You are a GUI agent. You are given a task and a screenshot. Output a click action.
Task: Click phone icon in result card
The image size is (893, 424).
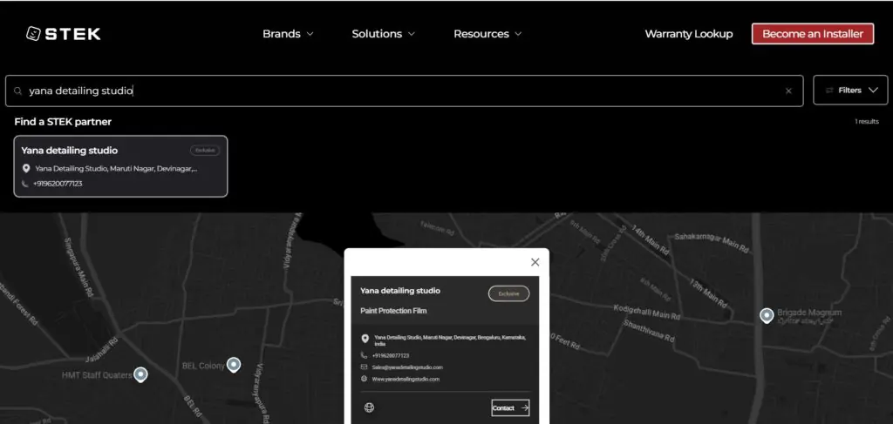[25, 185]
